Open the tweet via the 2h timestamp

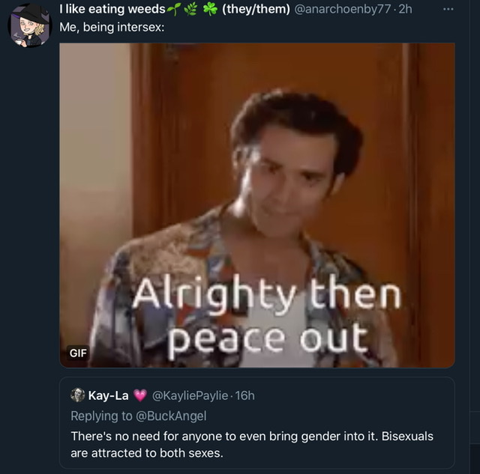405,10
